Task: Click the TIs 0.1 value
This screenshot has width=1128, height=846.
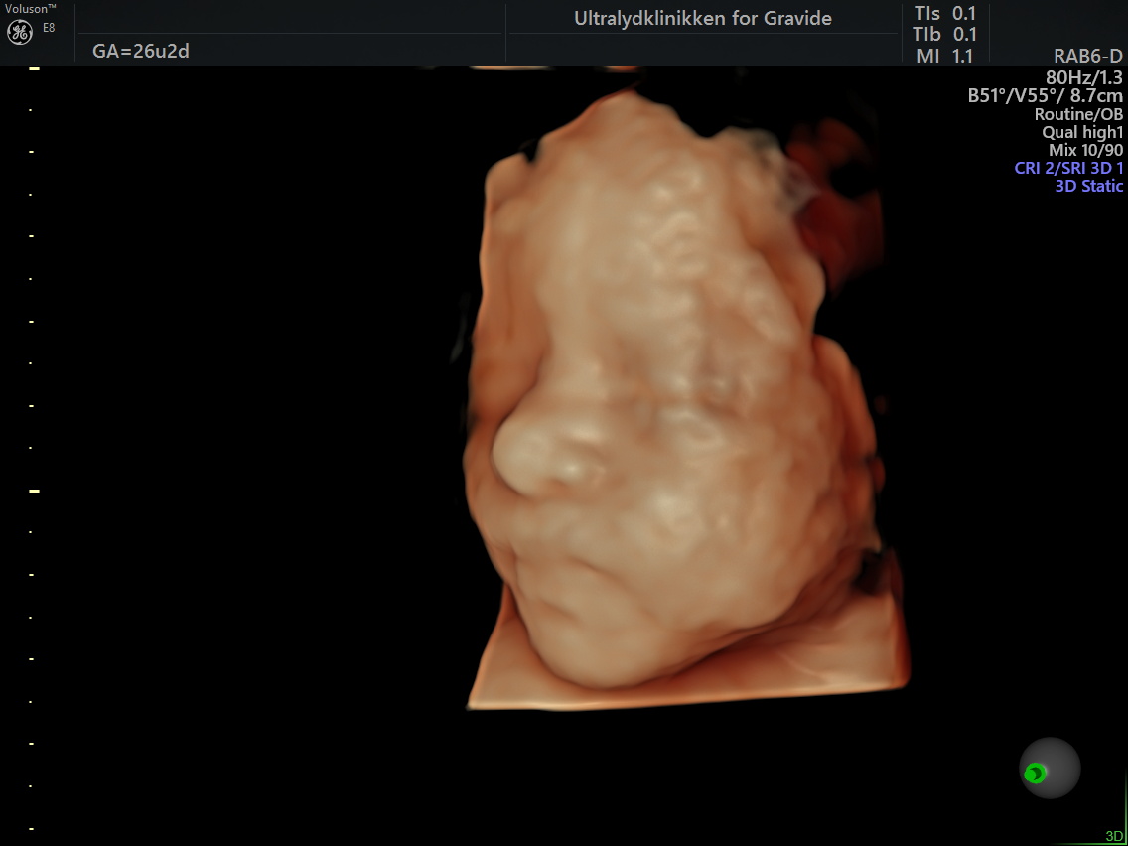Action: 944,14
